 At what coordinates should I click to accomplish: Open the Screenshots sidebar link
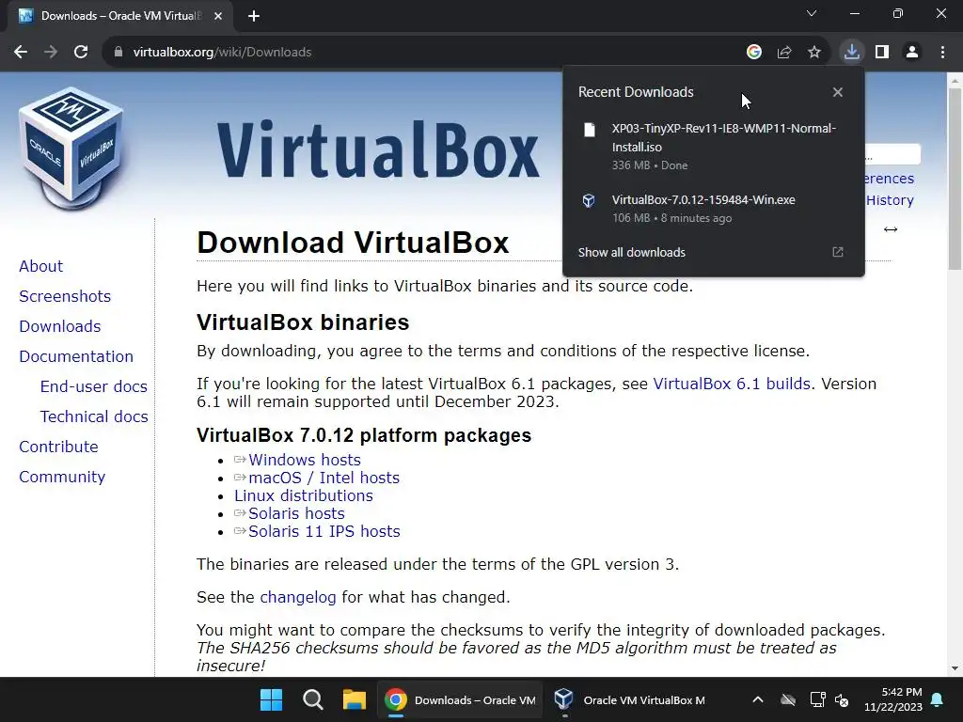click(65, 296)
